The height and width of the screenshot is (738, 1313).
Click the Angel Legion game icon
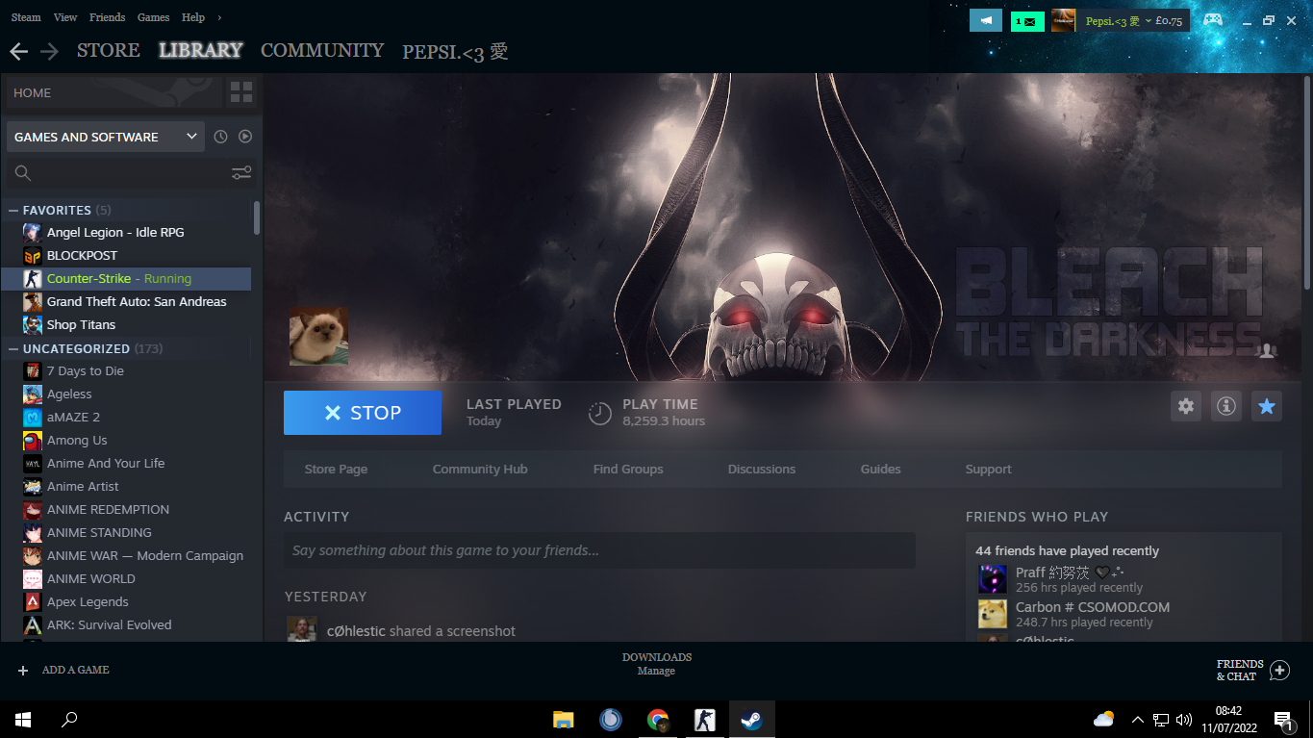[33, 232]
